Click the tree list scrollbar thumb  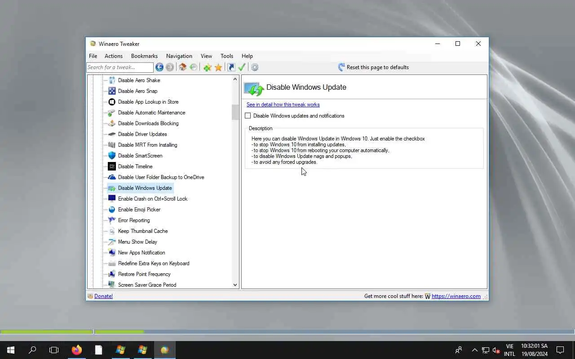pyautogui.click(x=235, y=112)
